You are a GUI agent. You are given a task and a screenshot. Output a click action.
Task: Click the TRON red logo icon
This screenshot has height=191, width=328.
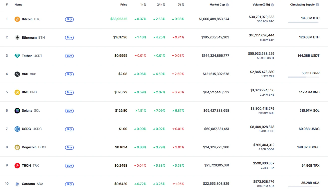coord(17,166)
